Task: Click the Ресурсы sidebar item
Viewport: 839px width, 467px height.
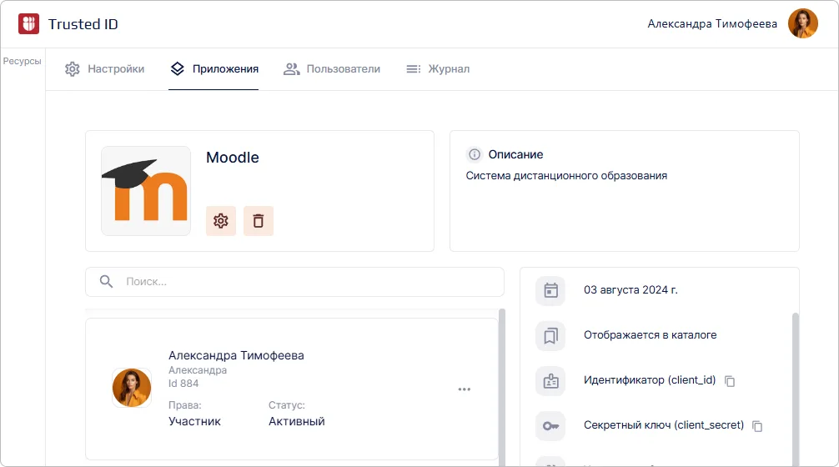Action: pos(23,61)
